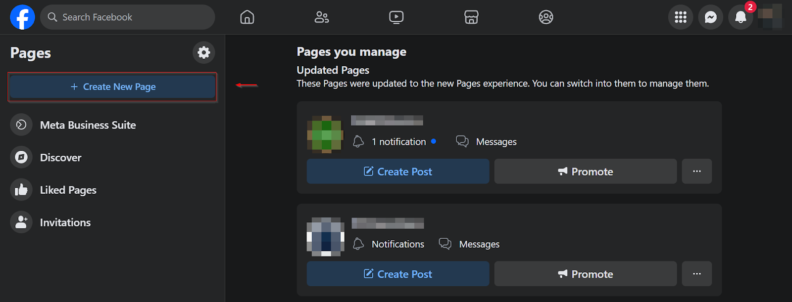Screen dimensions: 792x302
Task: Click the Updated Pages subheading
Action: click(333, 70)
